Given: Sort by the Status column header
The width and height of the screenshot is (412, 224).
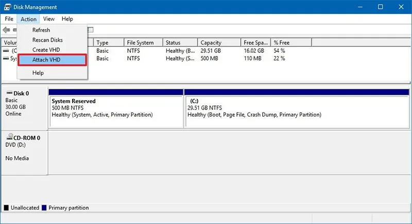Looking at the screenshot, I should (x=180, y=43).
